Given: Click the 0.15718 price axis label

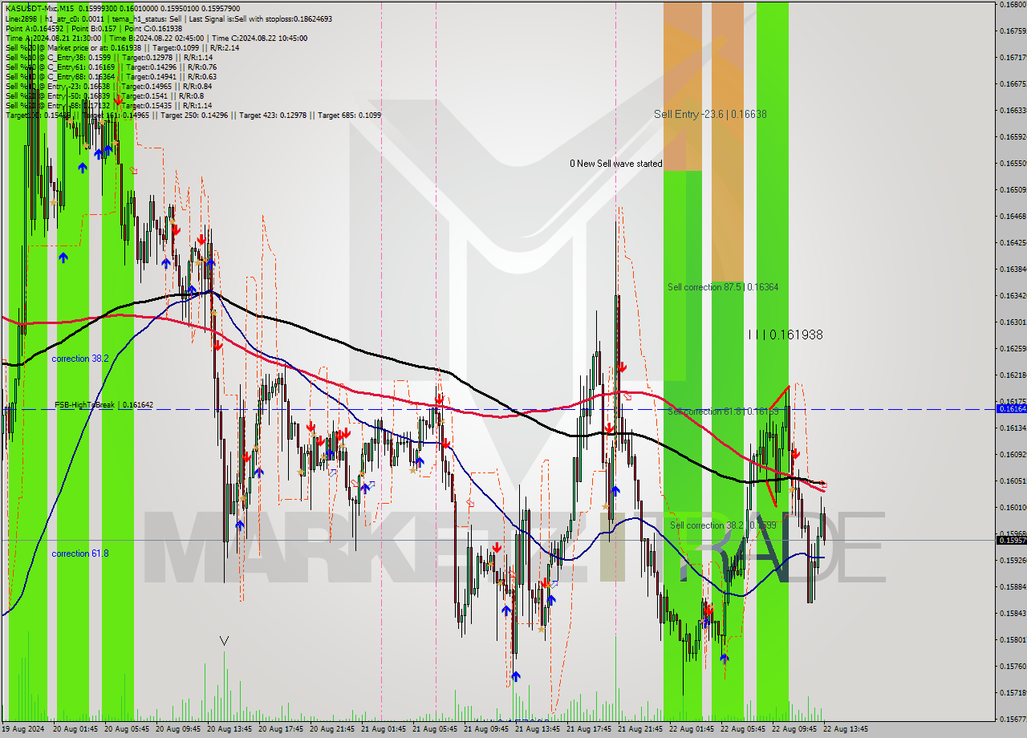Looking at the screenshot, I should 1012,692.
